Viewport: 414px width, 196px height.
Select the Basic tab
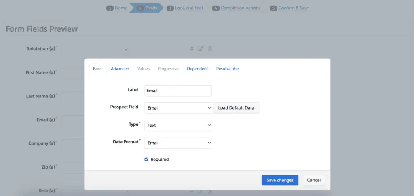98,69
